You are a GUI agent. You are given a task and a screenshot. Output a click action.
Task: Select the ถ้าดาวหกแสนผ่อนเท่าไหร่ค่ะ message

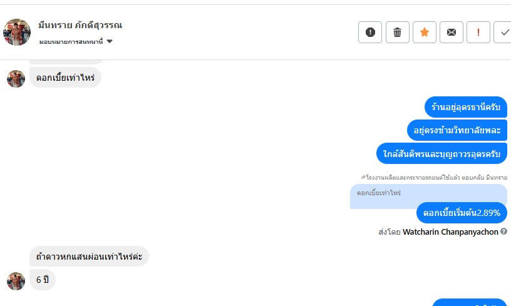[x=89, y=257]
